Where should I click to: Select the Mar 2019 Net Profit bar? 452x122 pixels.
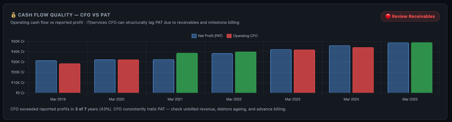(46, 77)
